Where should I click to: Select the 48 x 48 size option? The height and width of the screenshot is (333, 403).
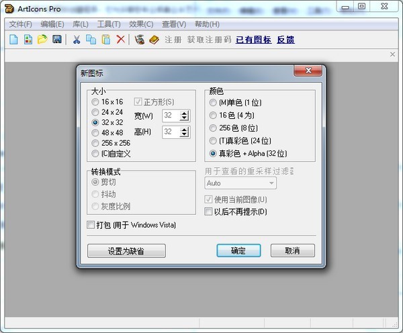(107, 132)
